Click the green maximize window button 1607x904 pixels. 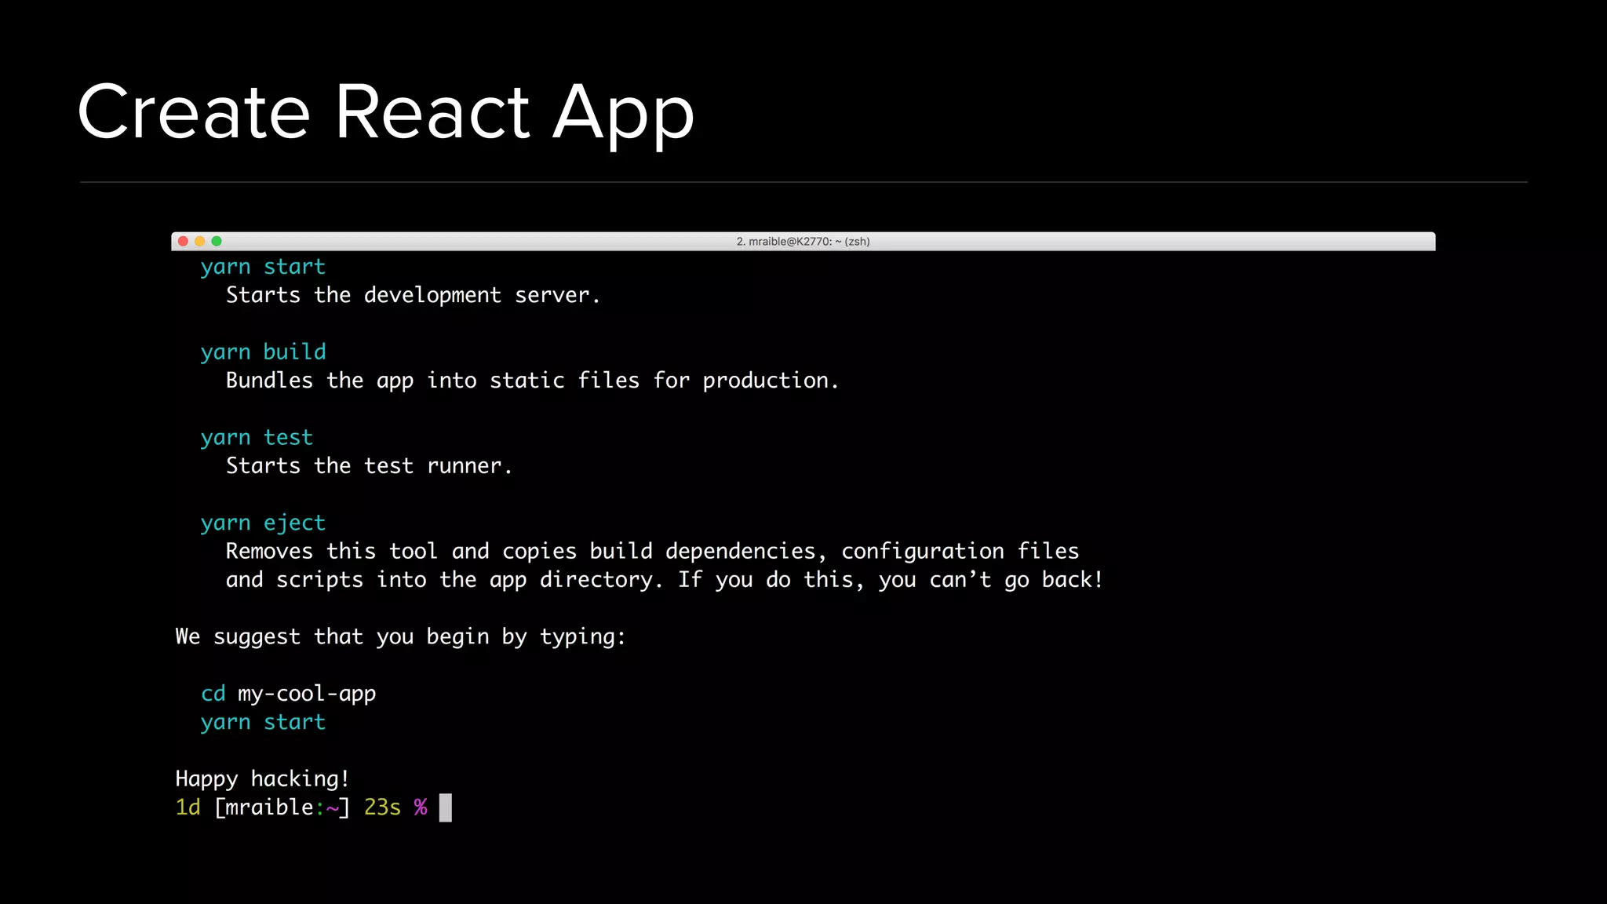tap(217, 242)
